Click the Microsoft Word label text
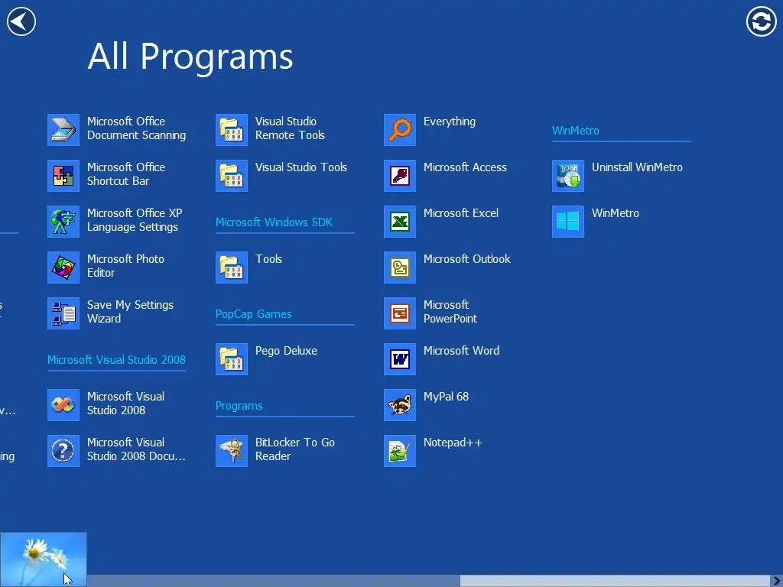 tap(461, 351)
